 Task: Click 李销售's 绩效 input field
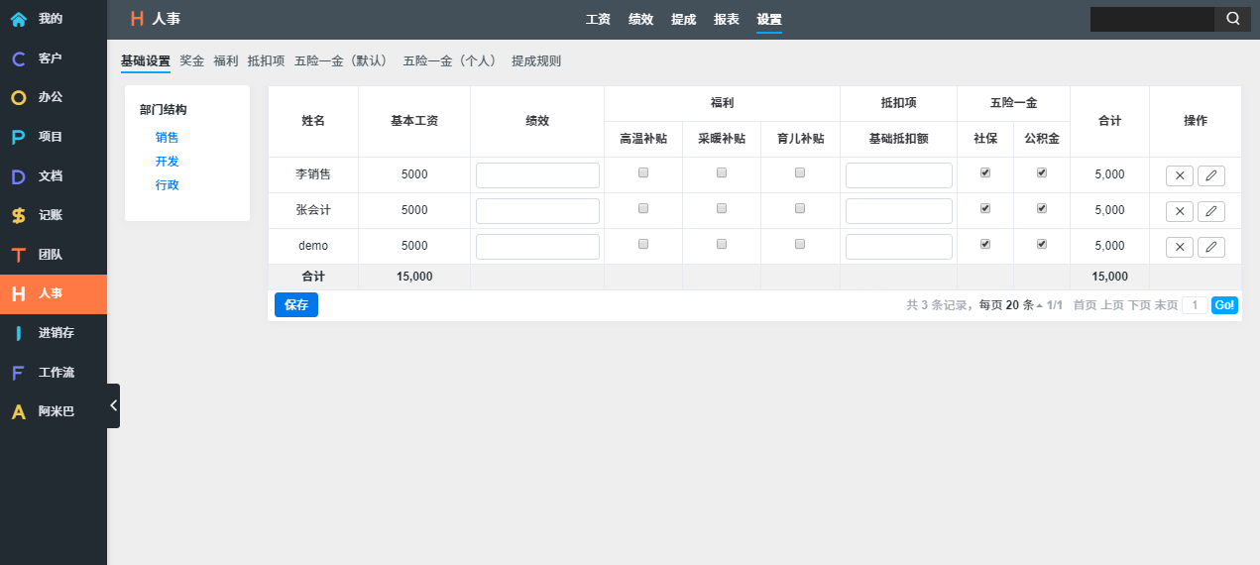pyautogui.click(x=537, y=175)
